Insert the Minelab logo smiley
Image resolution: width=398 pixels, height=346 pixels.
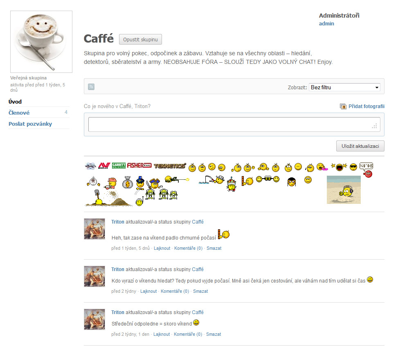[x=104, y=166]
